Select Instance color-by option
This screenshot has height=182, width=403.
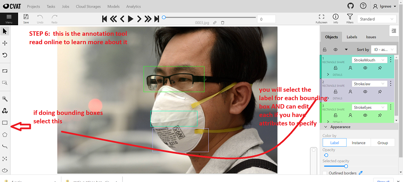(x=358, y=143)
